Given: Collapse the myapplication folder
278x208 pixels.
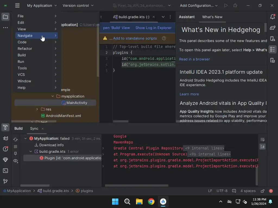Looking at the screenshot, I should pos(53,96).
